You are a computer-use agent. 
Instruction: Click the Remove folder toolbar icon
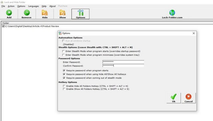(27, 13)
